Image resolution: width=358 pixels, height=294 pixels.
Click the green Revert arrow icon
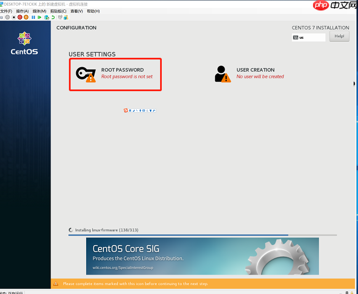click(53, 17)
